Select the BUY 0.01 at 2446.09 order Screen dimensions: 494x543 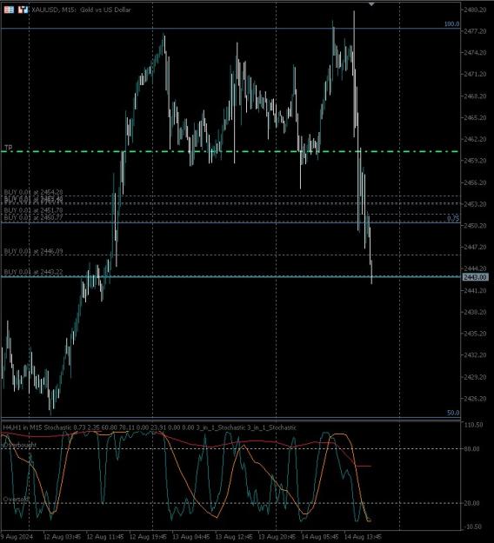[x=33, y=251]
